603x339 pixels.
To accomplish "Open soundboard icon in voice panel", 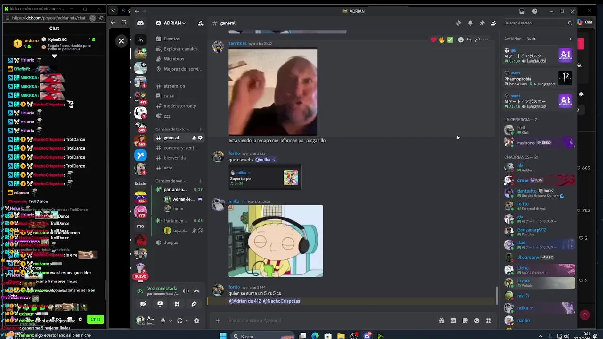I will tap(194, 304).
